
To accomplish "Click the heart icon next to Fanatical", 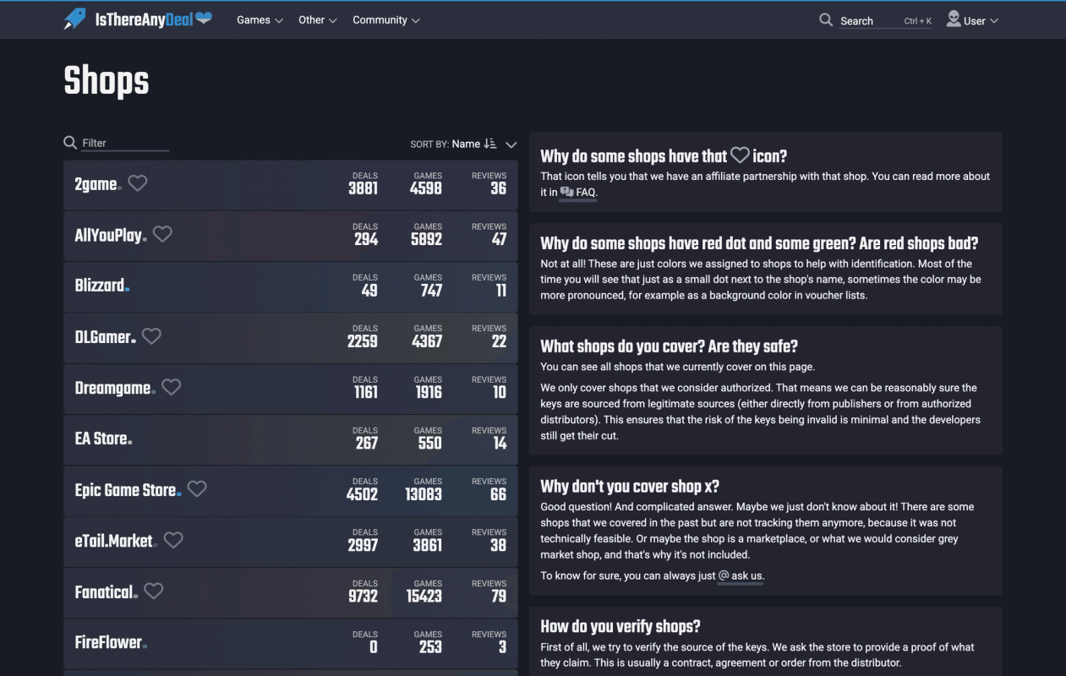I will click(x=153, y=591).
